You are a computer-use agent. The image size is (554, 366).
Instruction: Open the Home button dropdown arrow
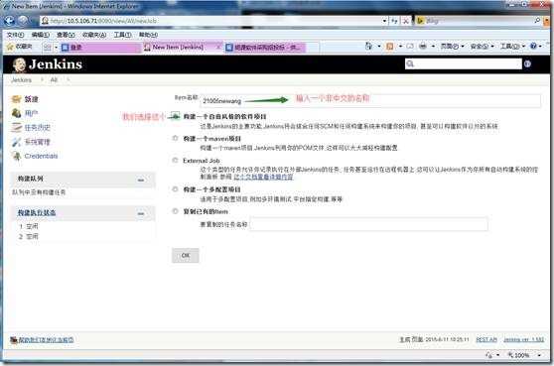click(x=379, y=47)
